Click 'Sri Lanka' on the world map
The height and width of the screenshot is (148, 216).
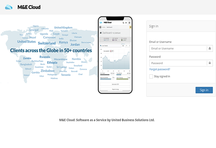[61, 67]
